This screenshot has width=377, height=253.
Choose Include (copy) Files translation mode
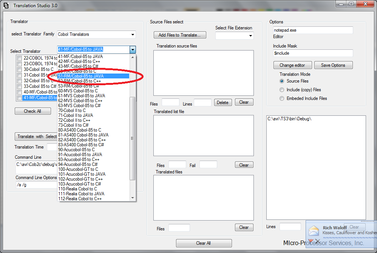click(x=282, y=90)
